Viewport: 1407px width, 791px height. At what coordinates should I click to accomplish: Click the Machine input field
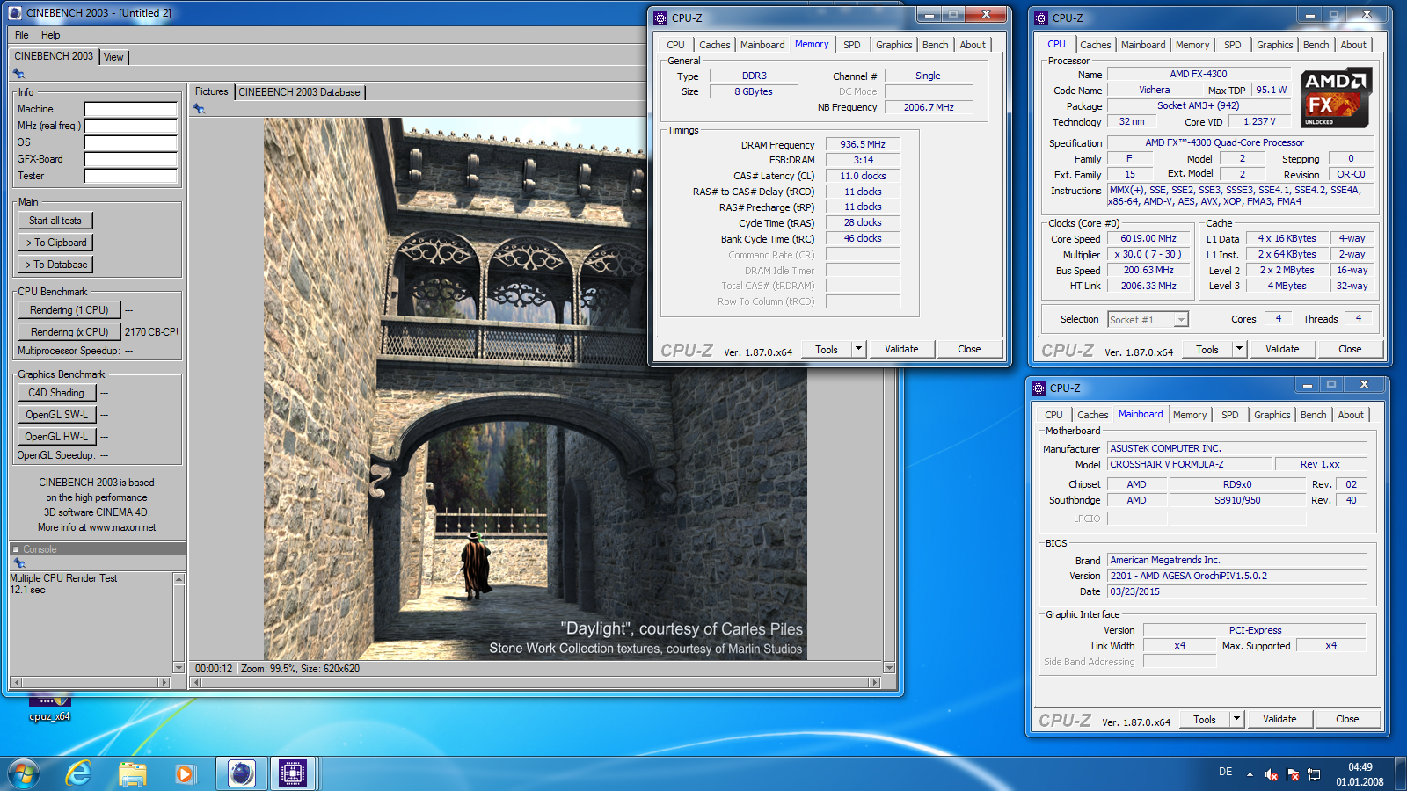131,110
